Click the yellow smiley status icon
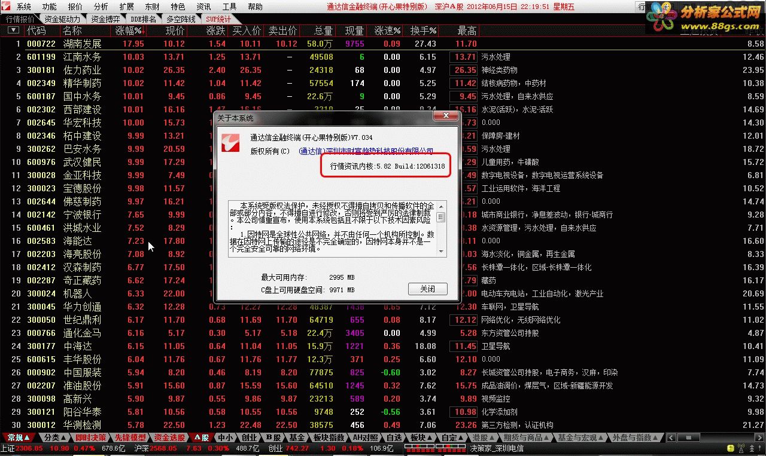 pyautogui.click(x=729, y=448)
